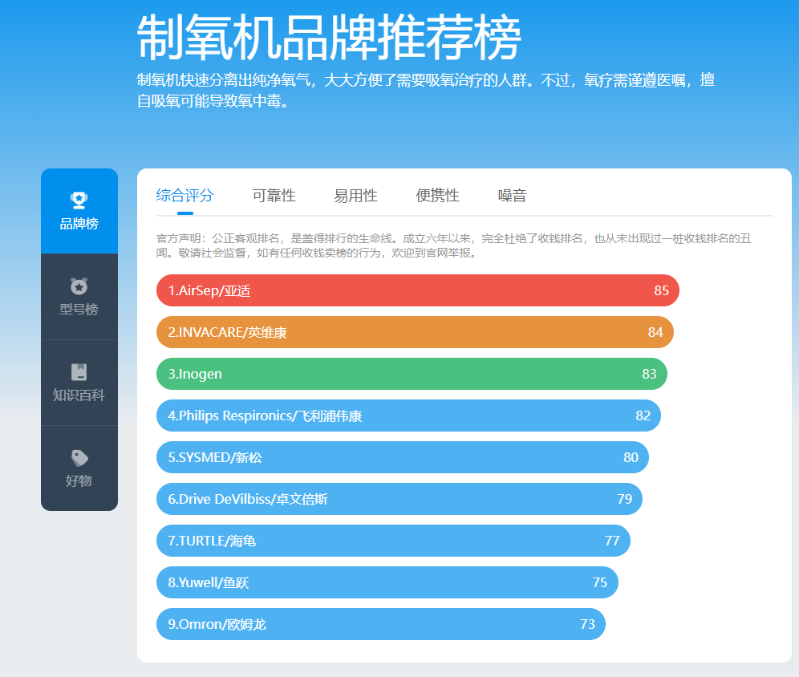Open the 好物 recommendations section

79,468
